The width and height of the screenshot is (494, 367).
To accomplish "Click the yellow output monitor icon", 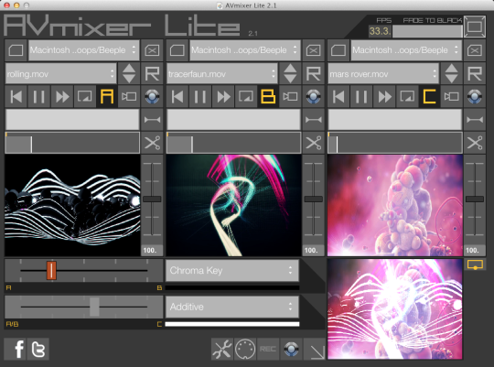I will tap(475, 264).
